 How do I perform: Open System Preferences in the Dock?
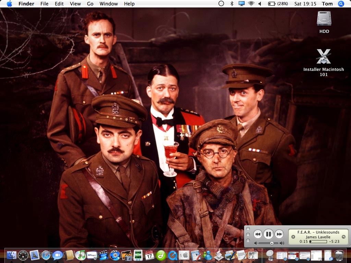click(x=184, y=255)
